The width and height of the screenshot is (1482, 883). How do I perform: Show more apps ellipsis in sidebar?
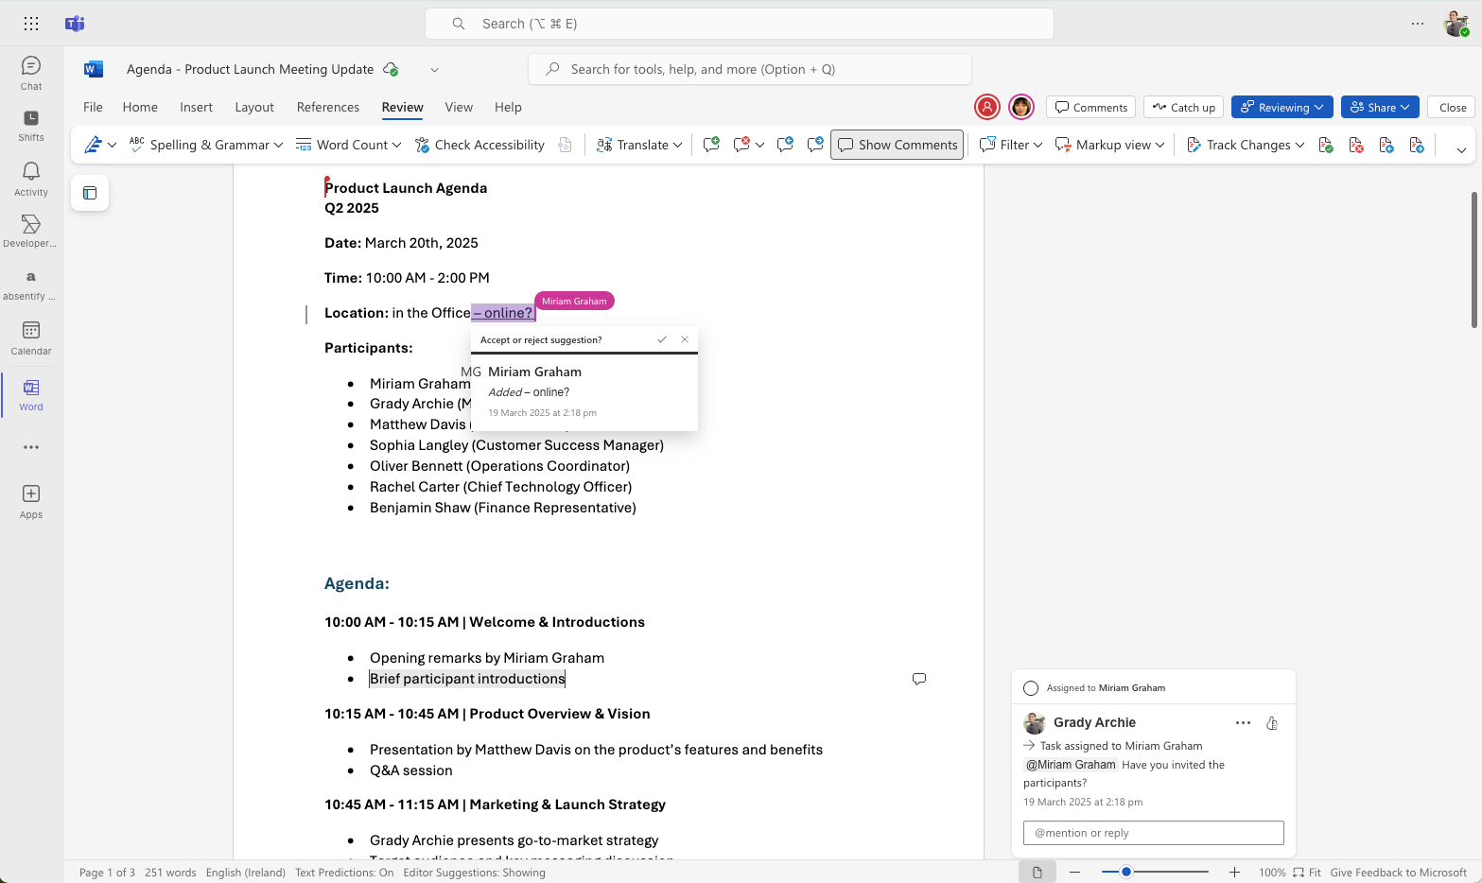pos(31,447)
